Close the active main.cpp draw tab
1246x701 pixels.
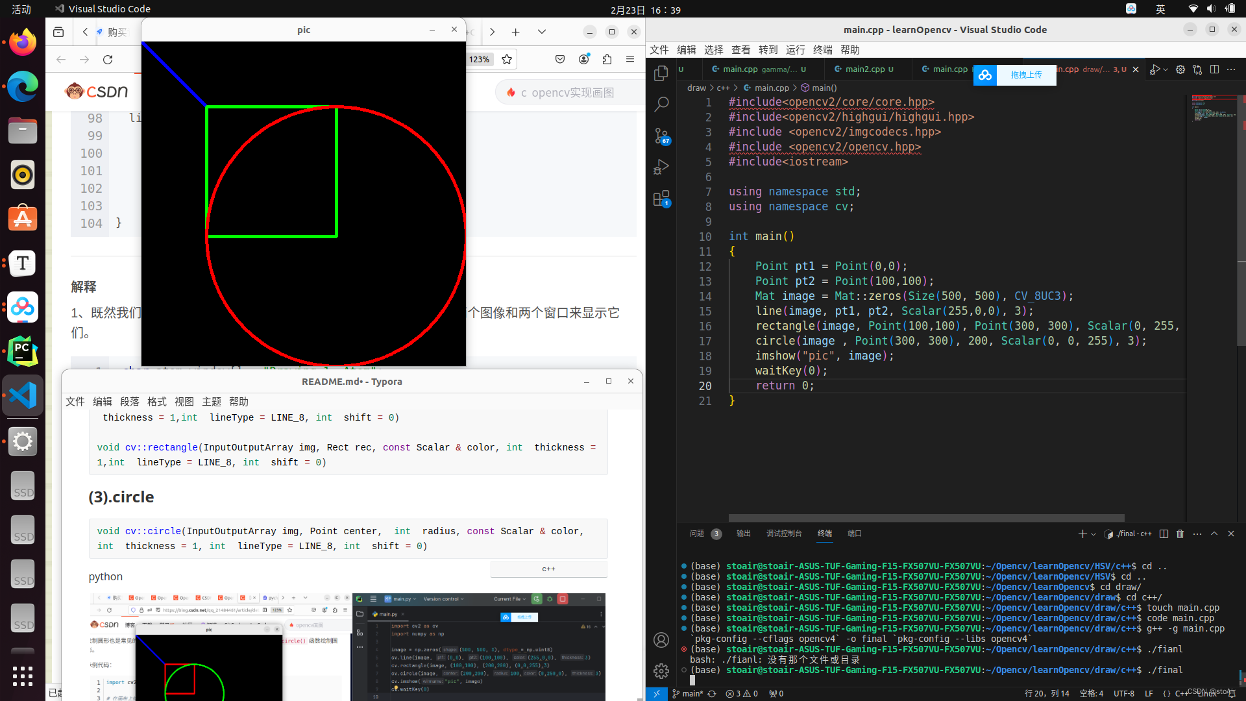pos(1136,69)
